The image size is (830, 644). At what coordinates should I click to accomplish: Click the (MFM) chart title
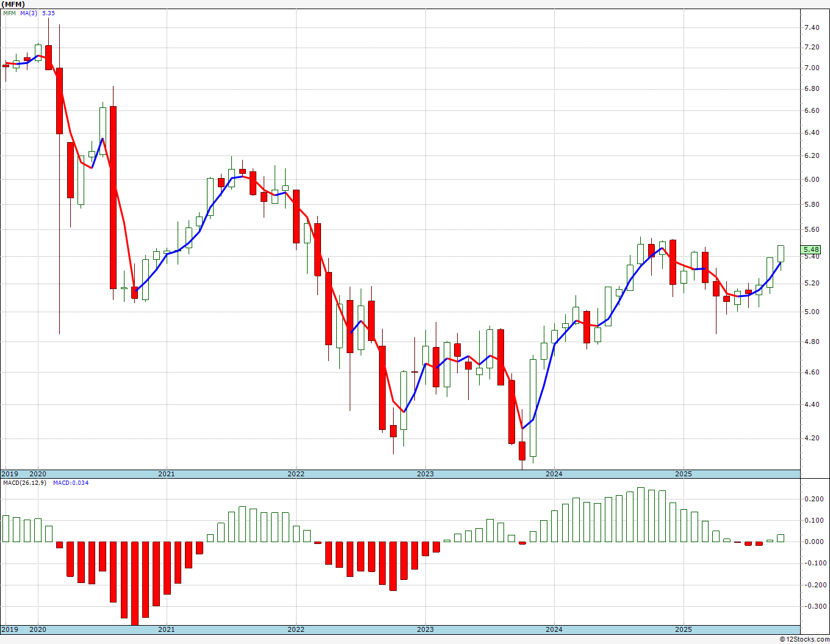(x=13, y=4)
